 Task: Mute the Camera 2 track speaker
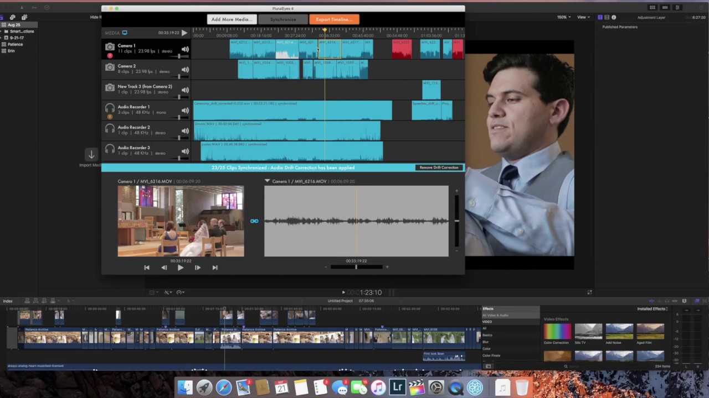click(x=185, y=70)
